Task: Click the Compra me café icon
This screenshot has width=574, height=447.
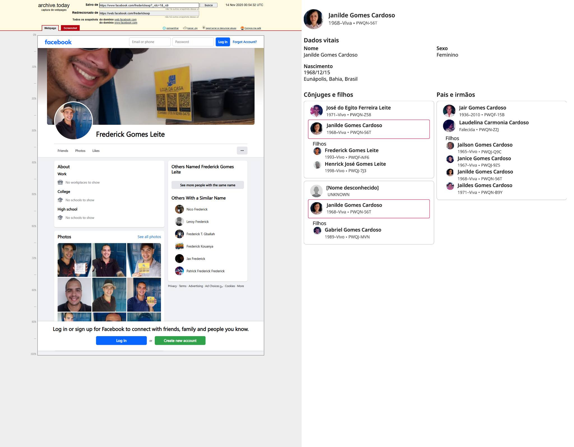Action: [x=242, y=28]
